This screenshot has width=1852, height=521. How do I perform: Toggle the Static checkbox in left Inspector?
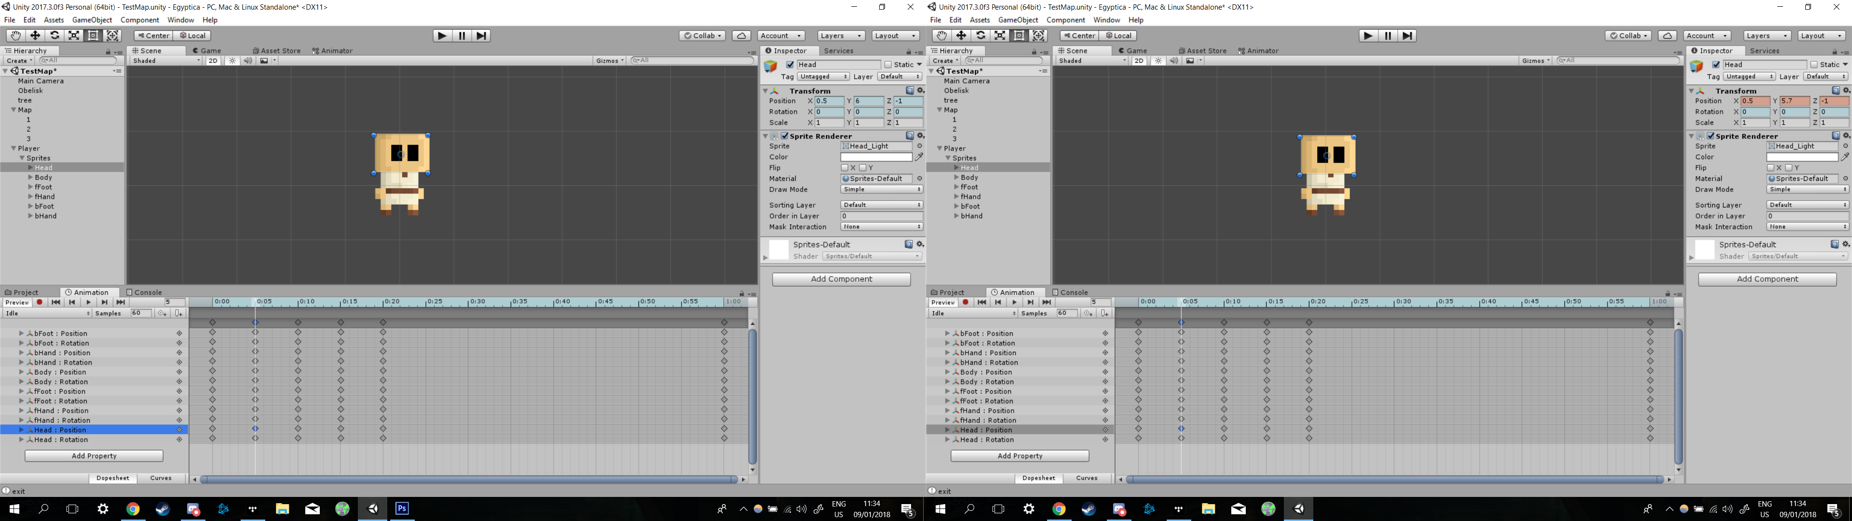[x=888, y=65]
